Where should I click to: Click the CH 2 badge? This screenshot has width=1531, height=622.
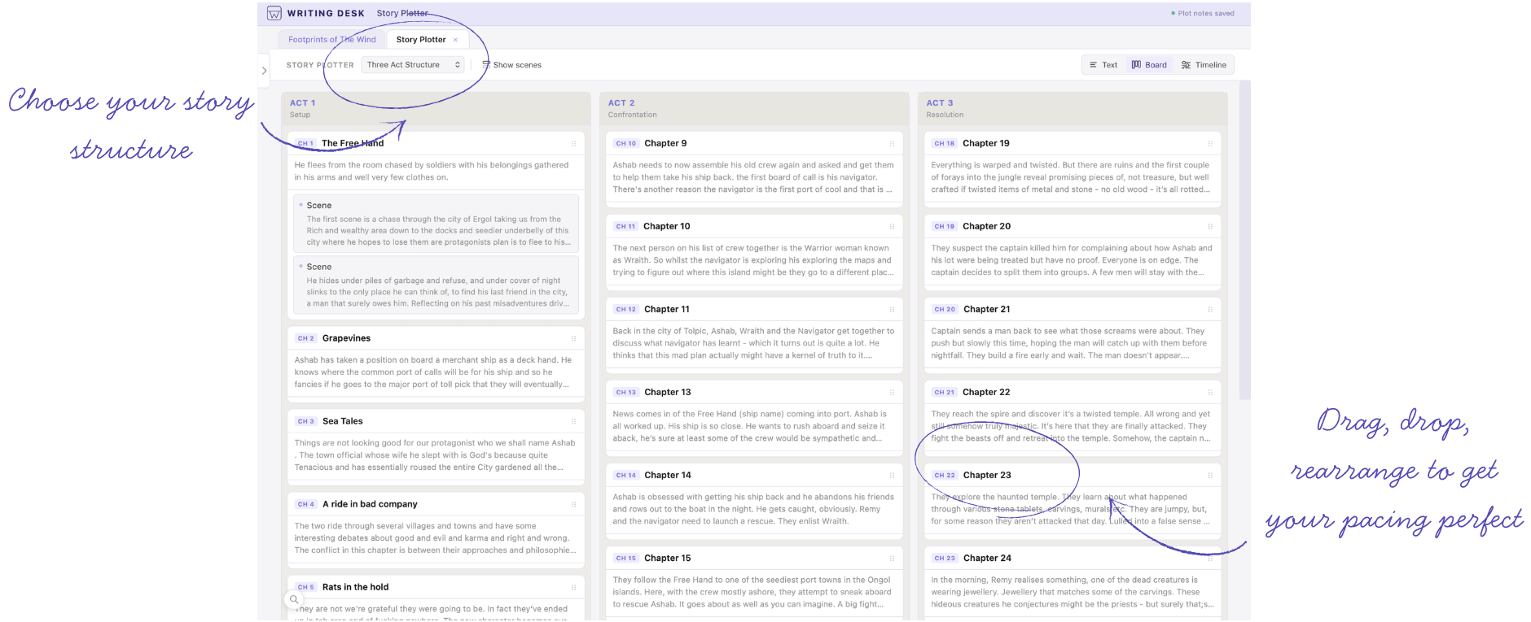[305, 338]
